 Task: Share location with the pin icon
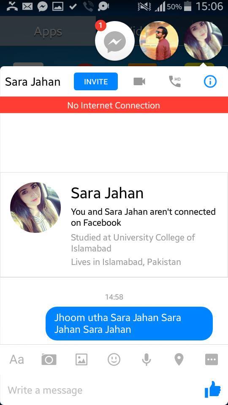(179, 359)
